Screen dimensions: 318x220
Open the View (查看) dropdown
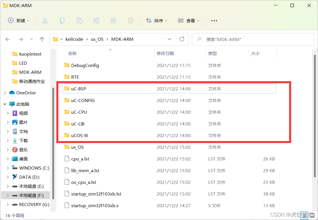189,21
